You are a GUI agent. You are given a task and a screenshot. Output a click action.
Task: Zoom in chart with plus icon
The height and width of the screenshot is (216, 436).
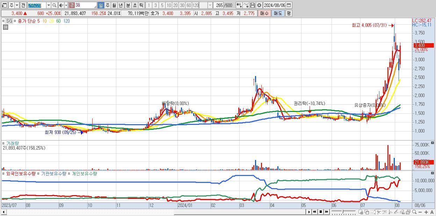(x=426, y=212)
